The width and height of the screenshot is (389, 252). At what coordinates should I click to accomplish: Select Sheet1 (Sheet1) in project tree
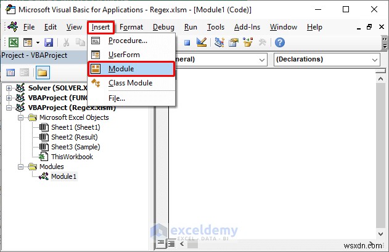[x=75, y=127]
